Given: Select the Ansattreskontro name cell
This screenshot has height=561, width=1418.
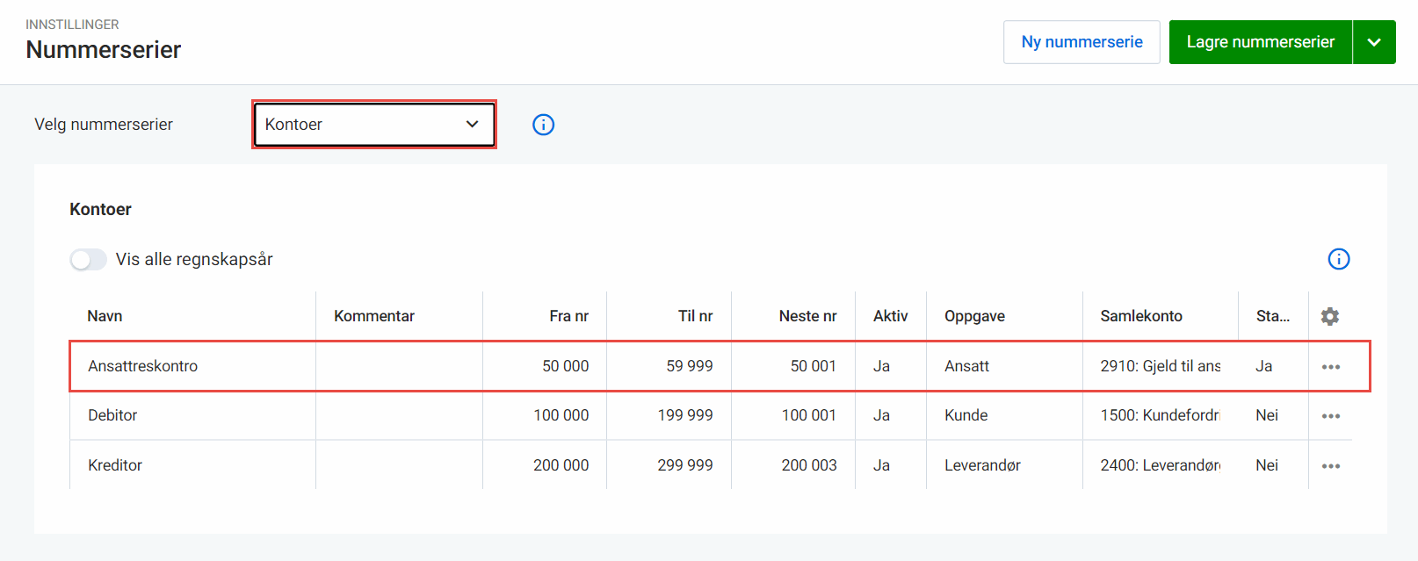Looking at the screenshot, I should point(142,366).
